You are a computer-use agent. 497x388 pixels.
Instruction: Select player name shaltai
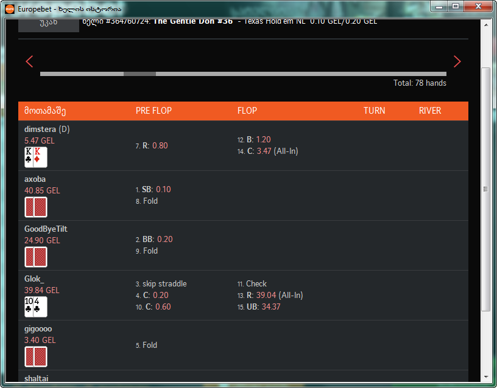coord(37,378)
